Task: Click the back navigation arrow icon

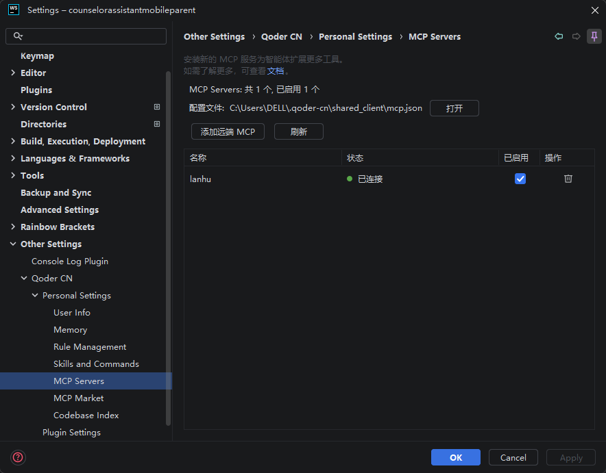Action: point(559,36)
